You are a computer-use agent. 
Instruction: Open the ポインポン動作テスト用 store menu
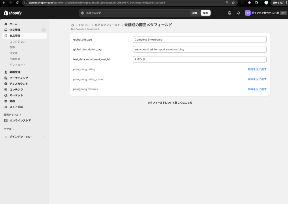coord(265,13)
